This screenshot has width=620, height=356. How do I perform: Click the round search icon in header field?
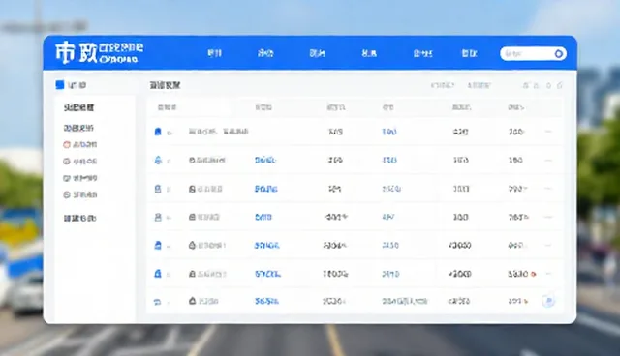pyautogui.click(x=559, y=53)
